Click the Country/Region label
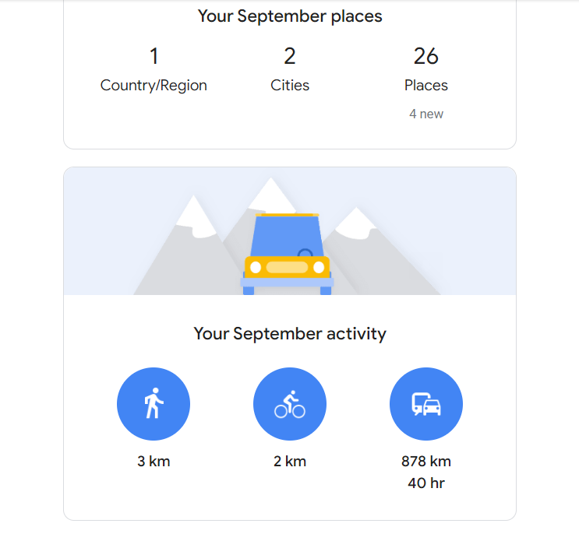The height and width of the screenshot is (534, 579). tap(154, 86)
